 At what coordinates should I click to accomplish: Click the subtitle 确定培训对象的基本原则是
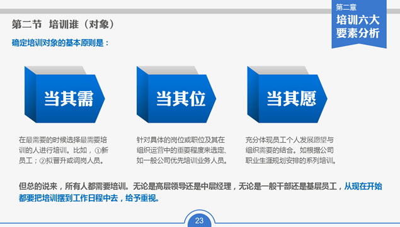tap(60, 43)
